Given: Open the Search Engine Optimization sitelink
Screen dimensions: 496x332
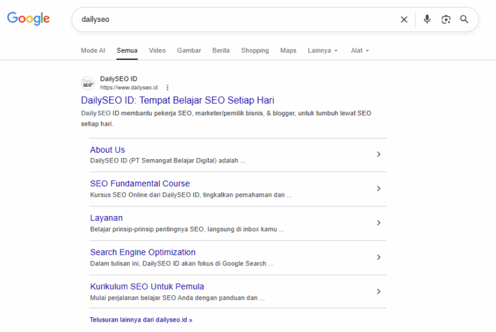Looking at the screenshot, I should [x=142, y=252].
